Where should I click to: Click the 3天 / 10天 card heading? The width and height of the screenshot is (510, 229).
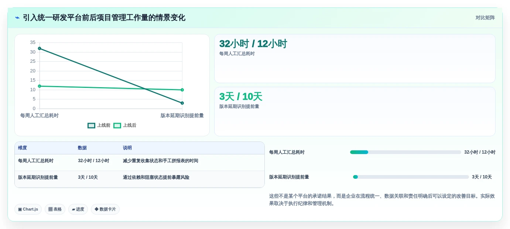point(241,97)
